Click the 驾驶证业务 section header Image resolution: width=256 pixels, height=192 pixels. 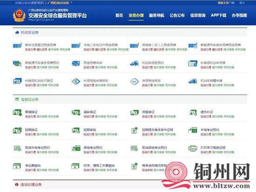[29, 99]
